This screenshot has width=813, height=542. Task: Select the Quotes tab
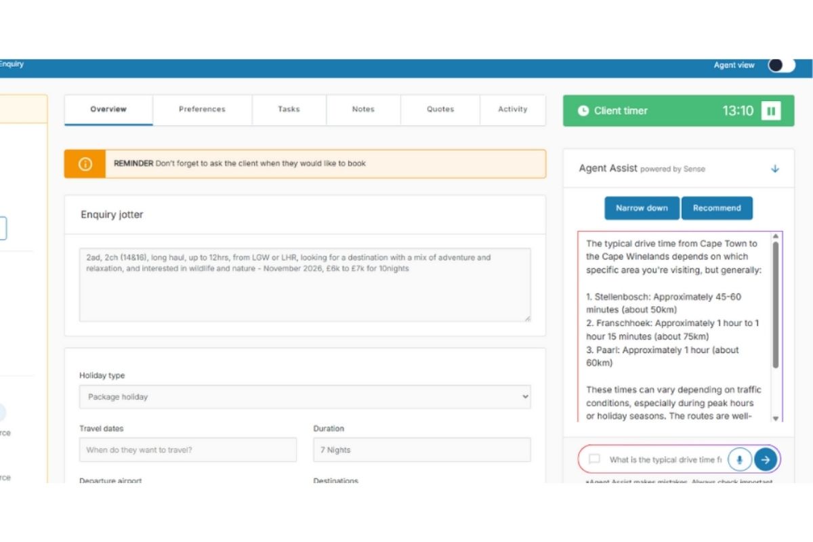coord(440,109)
